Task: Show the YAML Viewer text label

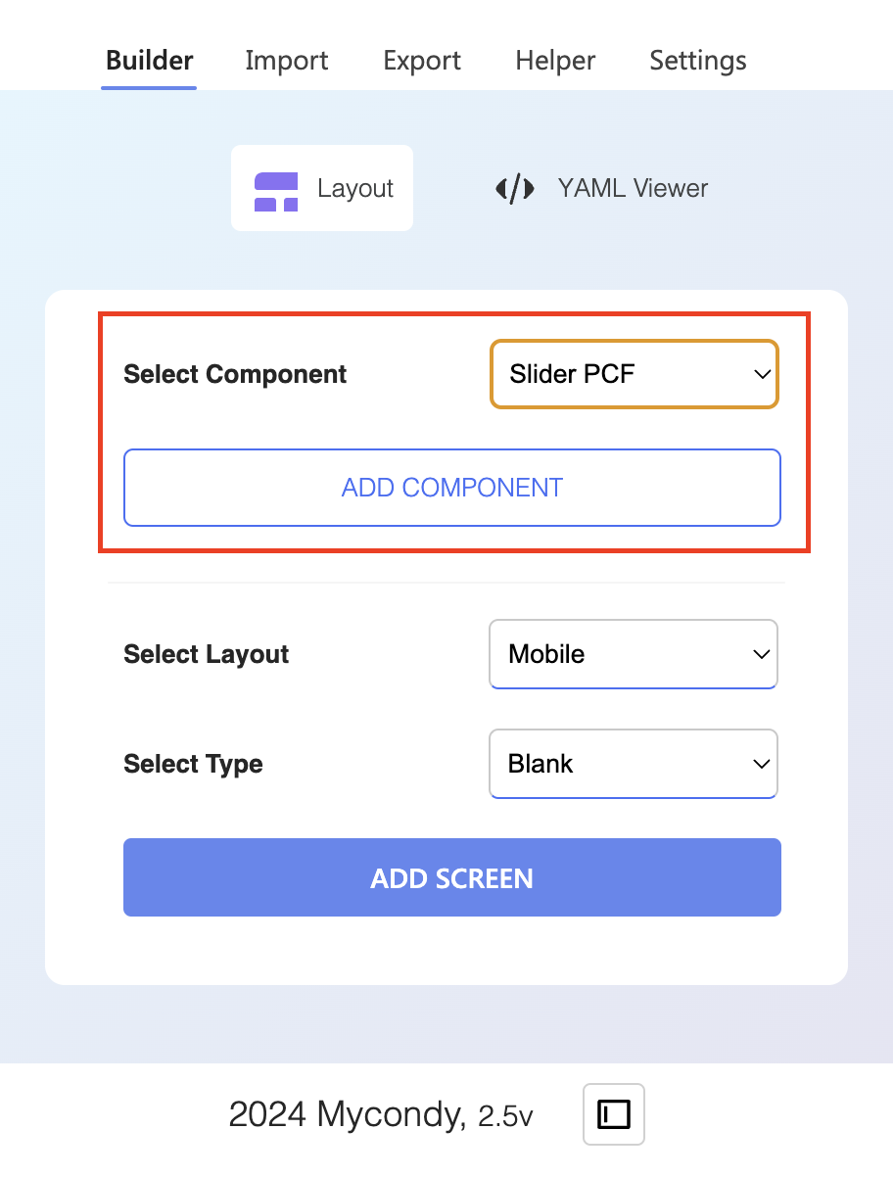Action: [633, 188]
